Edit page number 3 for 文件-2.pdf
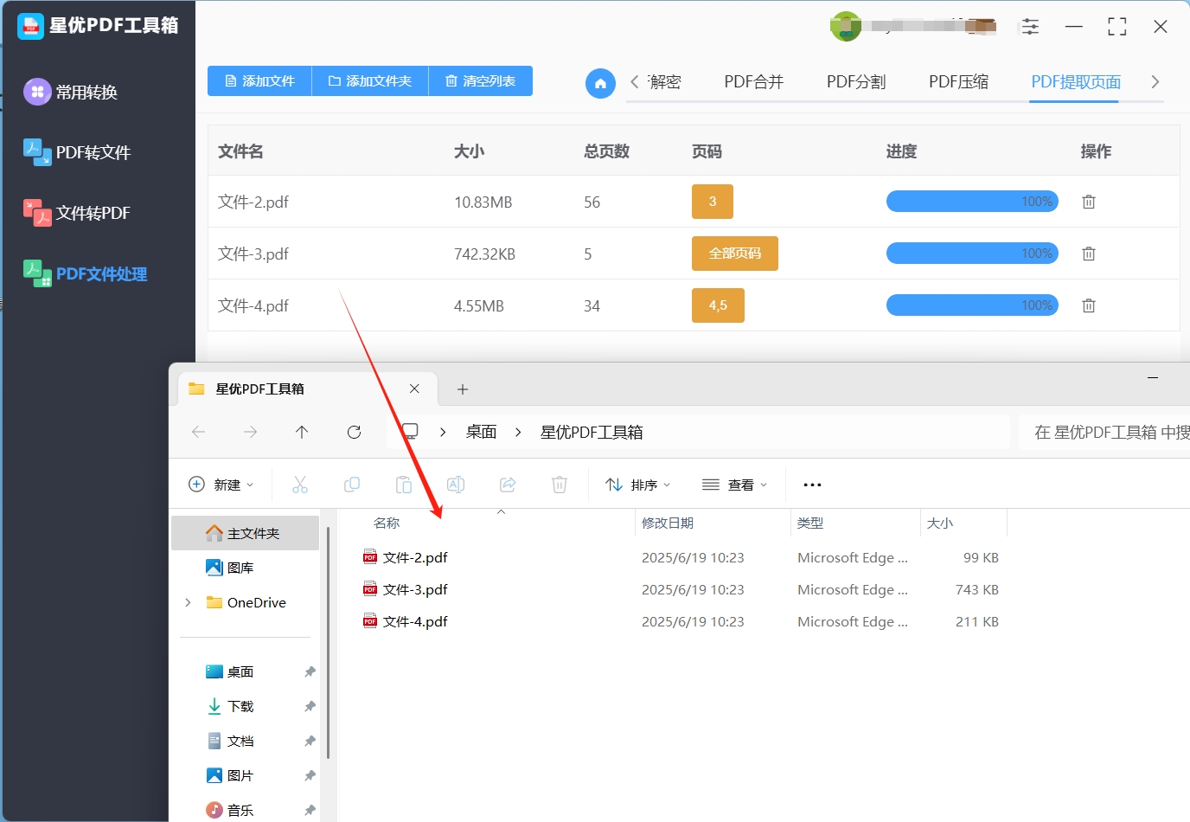This screenshot has width=1190, height=822. pos(713,202)
